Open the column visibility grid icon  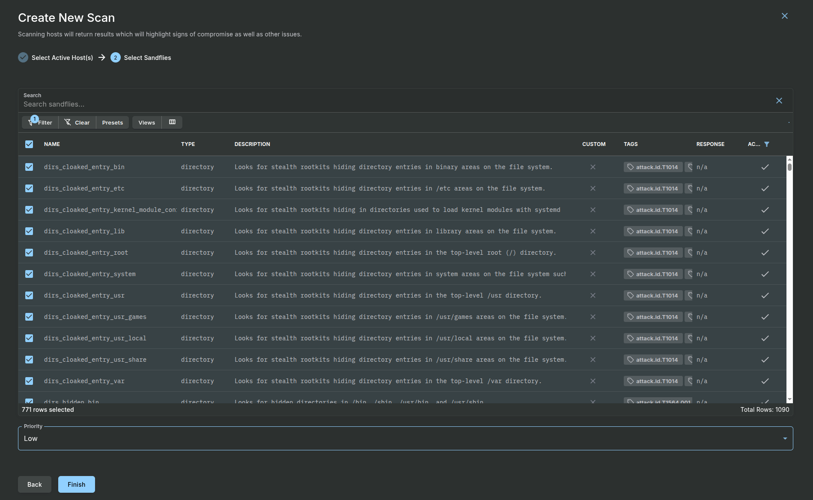(x=172, y=122)
